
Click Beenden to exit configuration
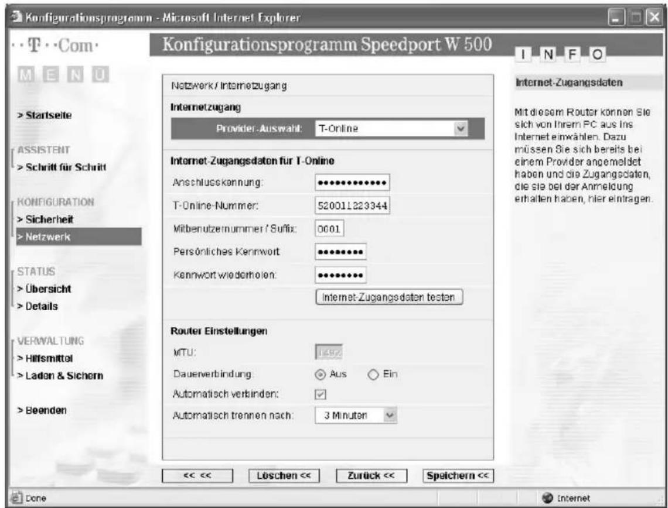click(42, 411)
